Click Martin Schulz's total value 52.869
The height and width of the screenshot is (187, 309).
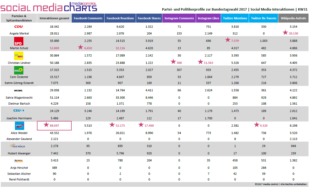54,48
